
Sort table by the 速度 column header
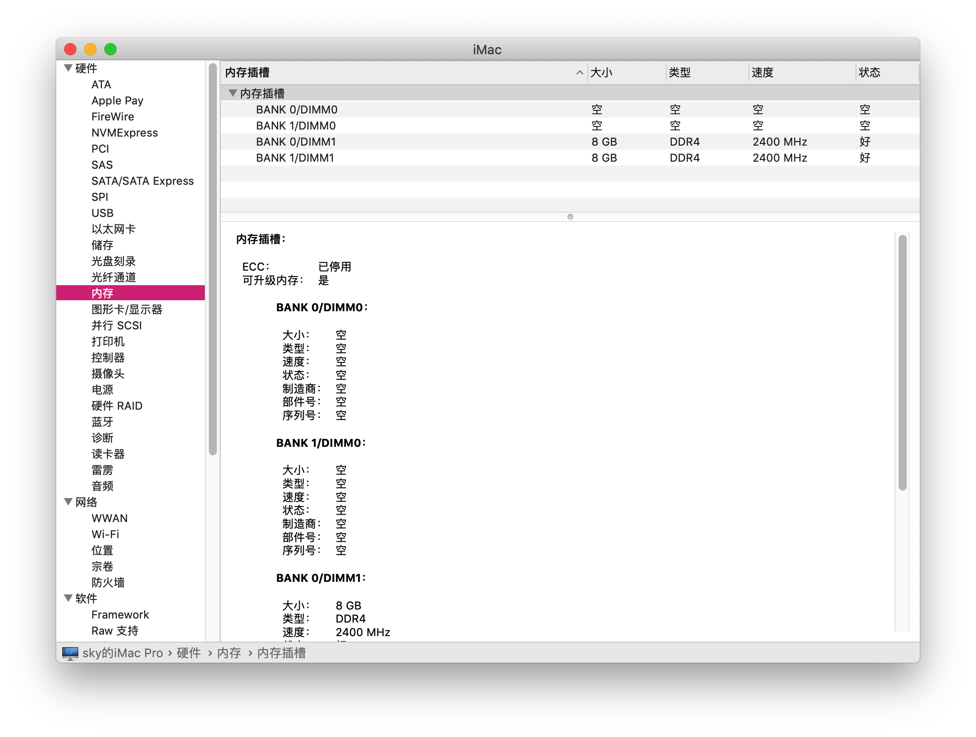click(x=762, y=73)
